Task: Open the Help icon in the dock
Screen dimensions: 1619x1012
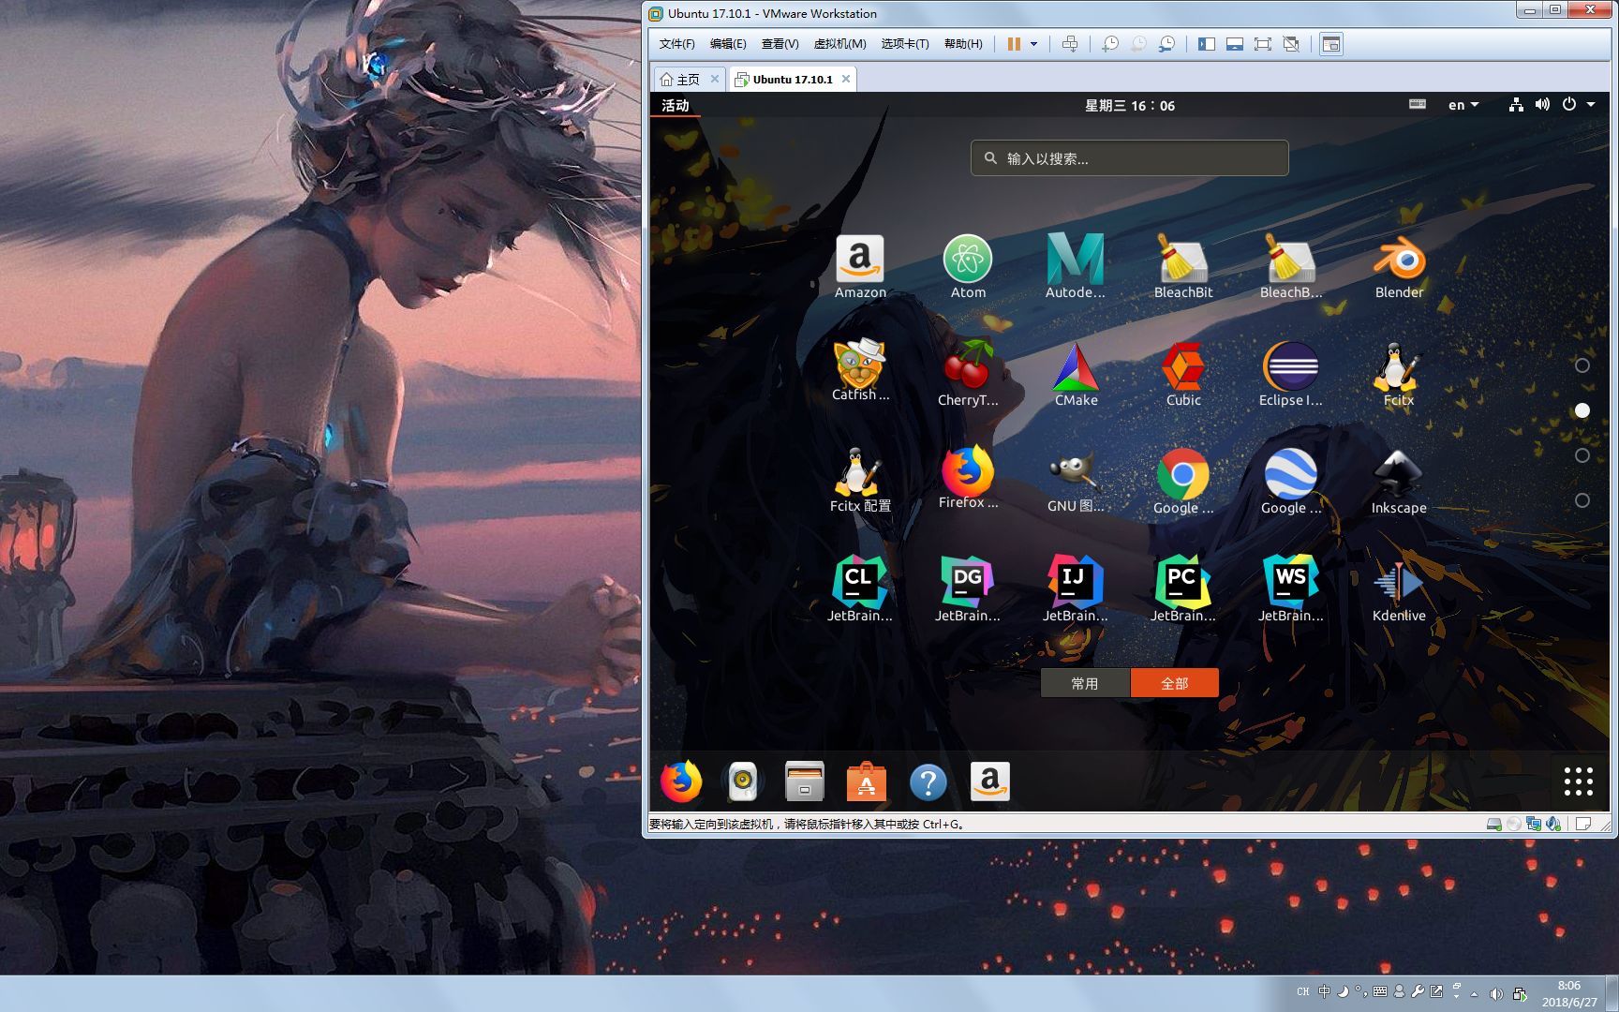Action: point(928,781)
